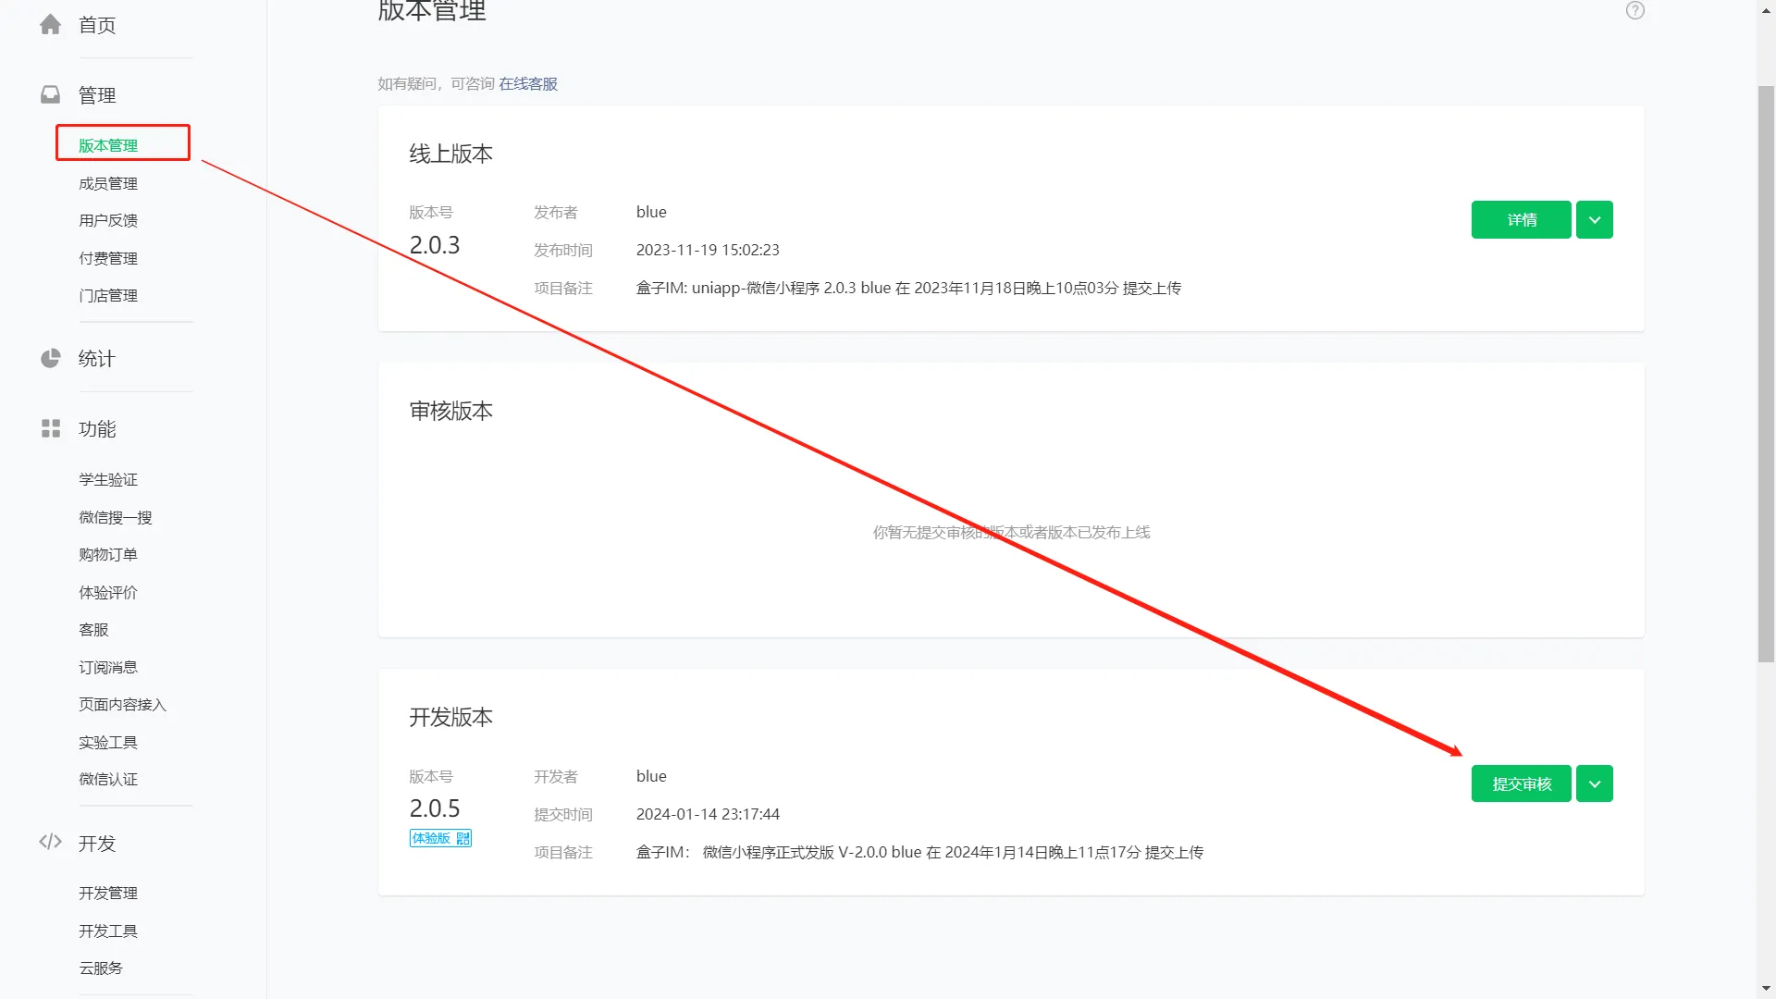This screenshot has height=999, width=1776.
Task: Open the help question mark icon
Action: tap(1634, 11)
